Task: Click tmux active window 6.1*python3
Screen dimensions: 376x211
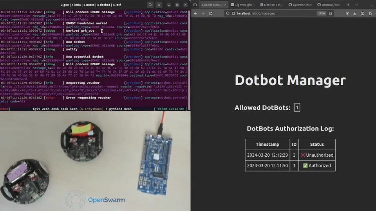Action: (x=91, y=109)
